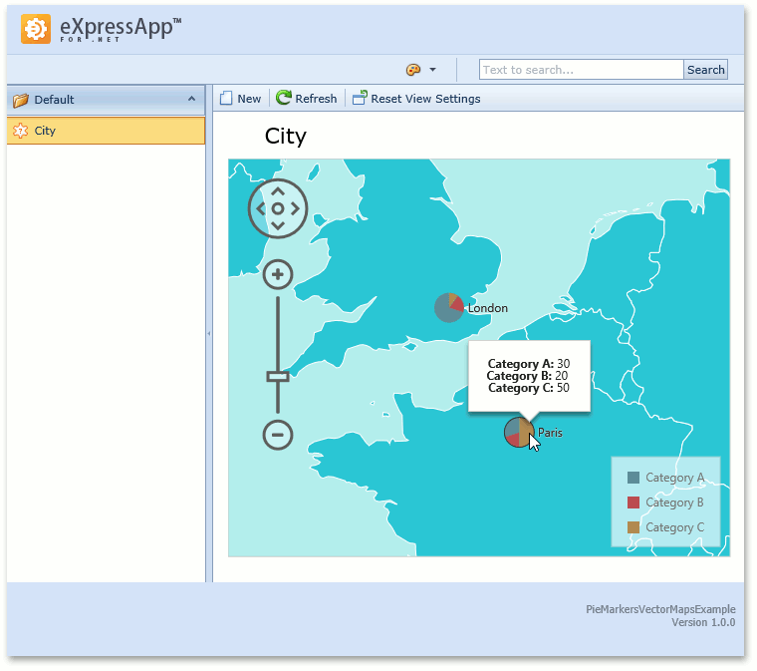Click the Category B legend color swatch
This screenshot has height=671, width=757.
tap(632, 503)
